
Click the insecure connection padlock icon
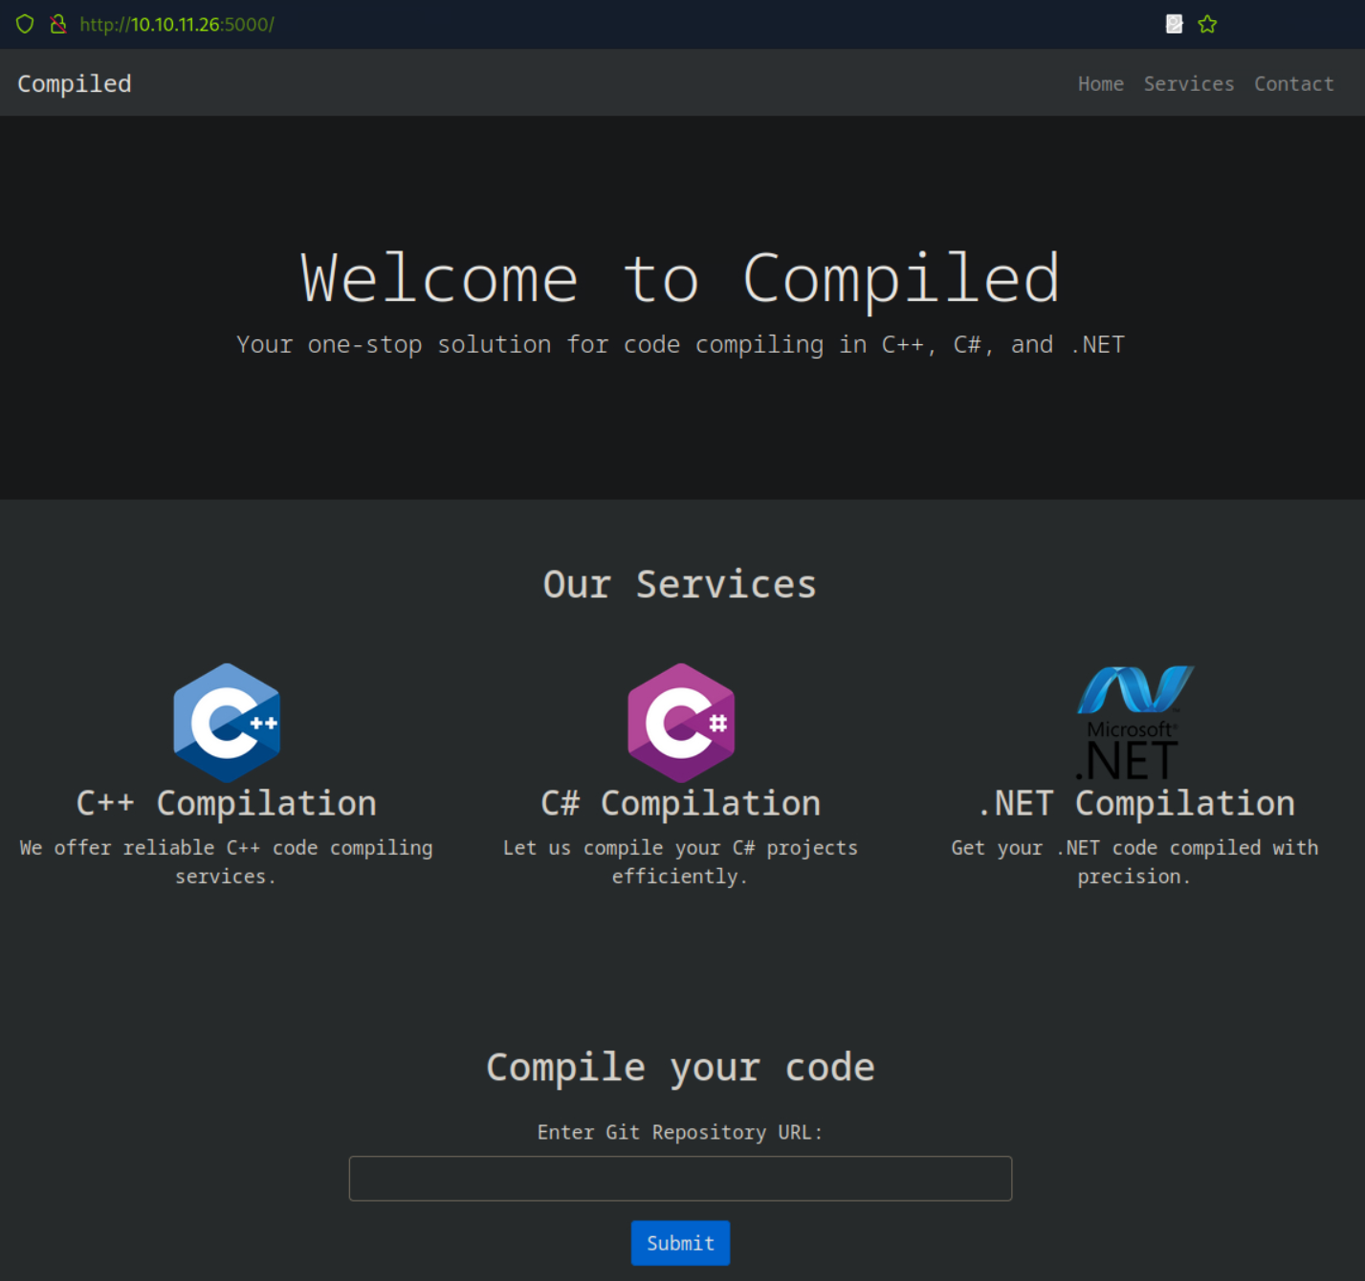click(58, 24)
